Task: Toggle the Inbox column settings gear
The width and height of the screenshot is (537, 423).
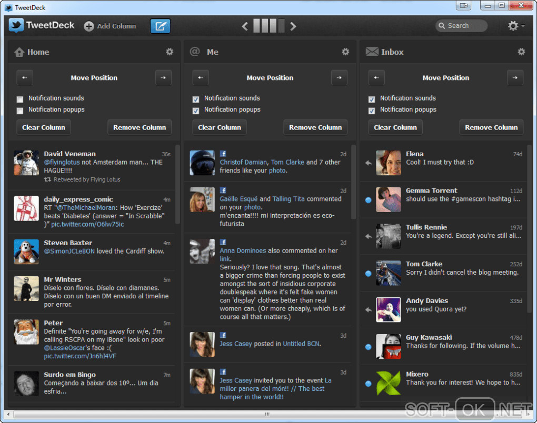Action: click(x=521, y=52)
